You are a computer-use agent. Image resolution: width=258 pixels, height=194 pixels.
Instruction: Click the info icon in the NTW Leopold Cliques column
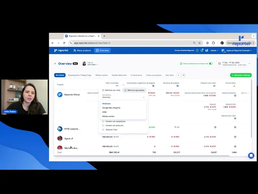click(x=215, y=127)
